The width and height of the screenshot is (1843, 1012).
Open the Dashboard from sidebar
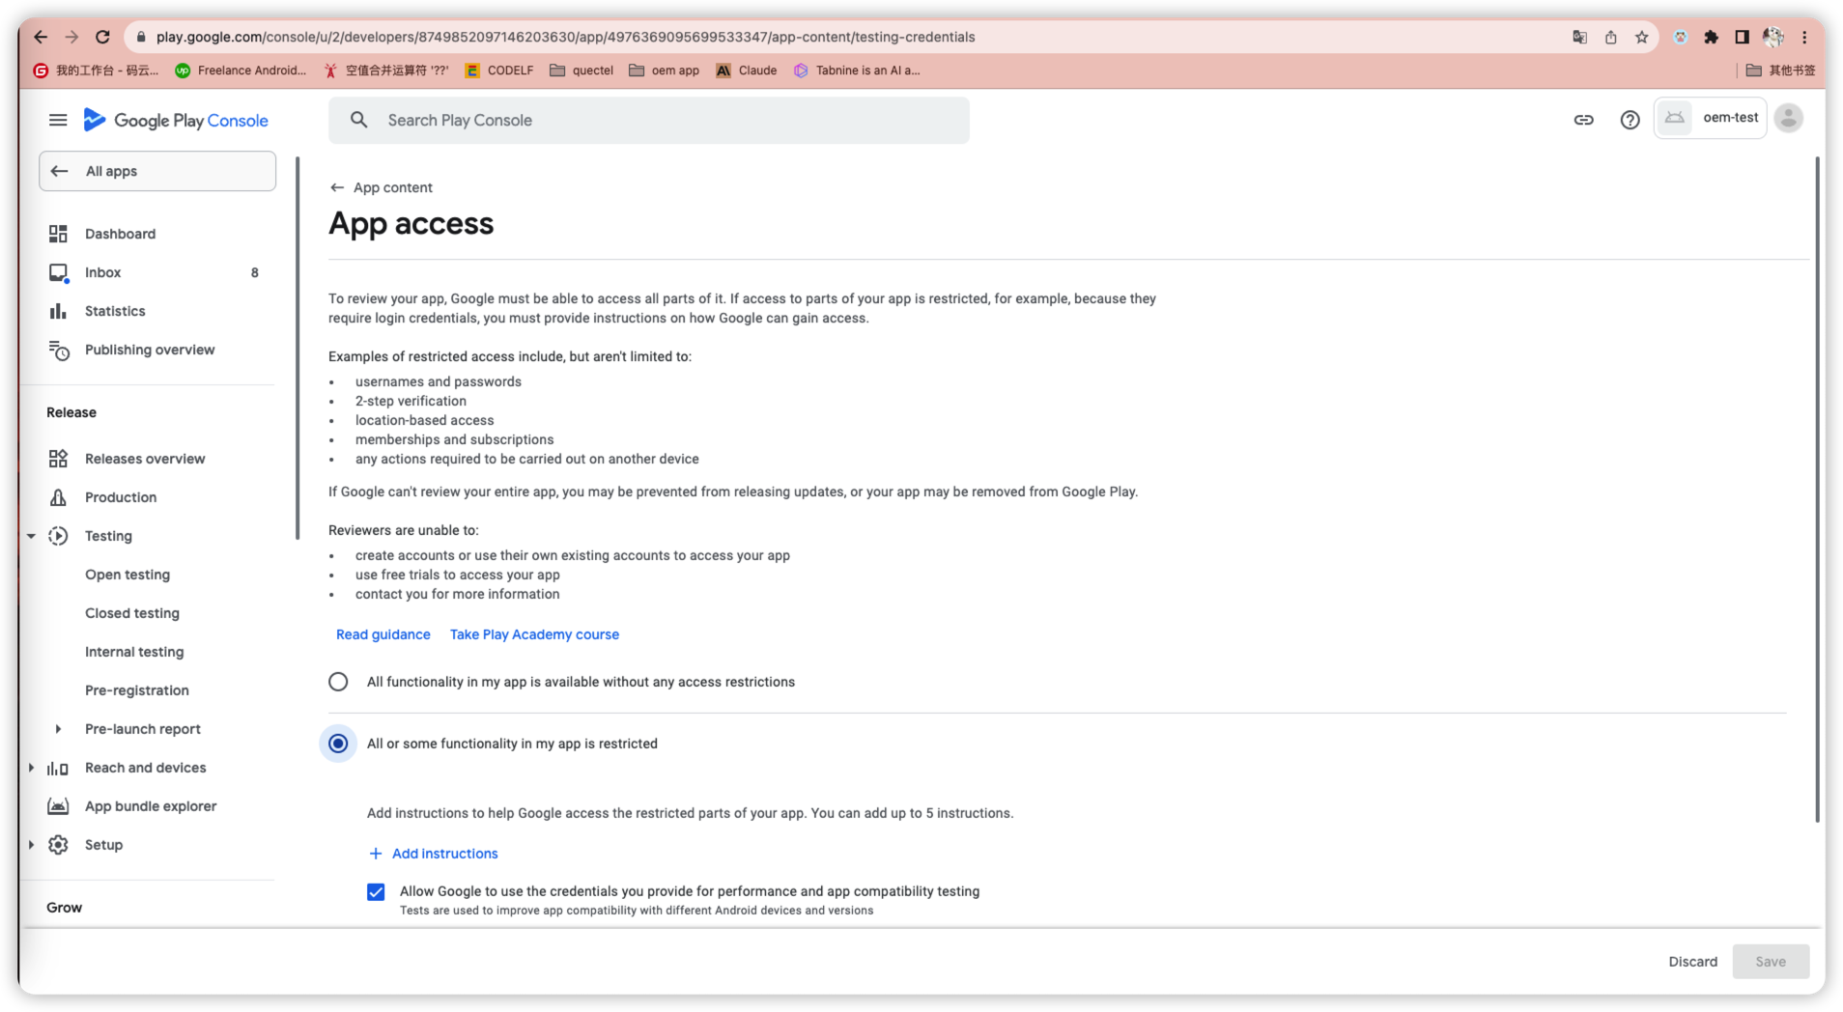(x=120, y=234)
